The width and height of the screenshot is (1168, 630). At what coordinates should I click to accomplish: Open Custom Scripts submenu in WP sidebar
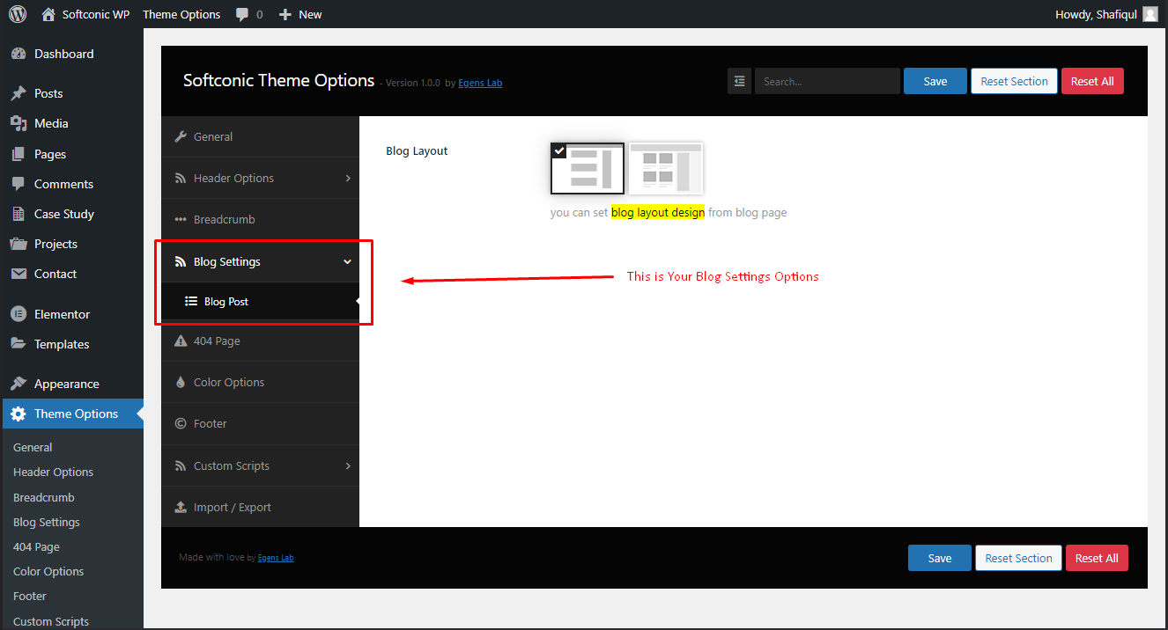(51, 621)
